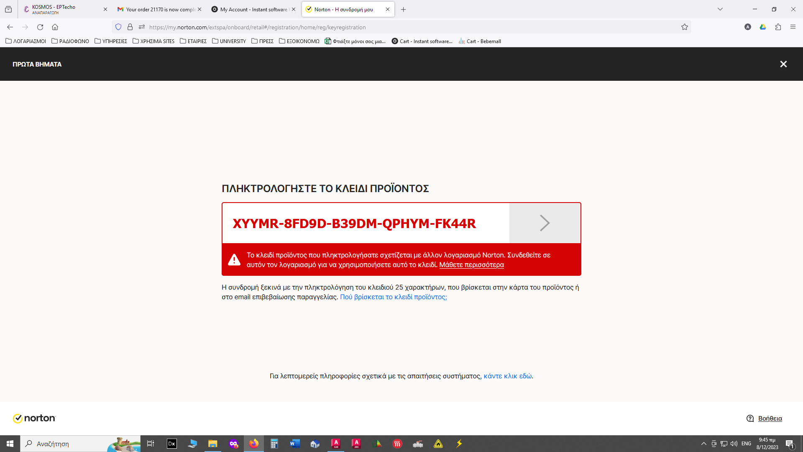
Task: Open Word from the Windows taskbar
Action: 294,444
